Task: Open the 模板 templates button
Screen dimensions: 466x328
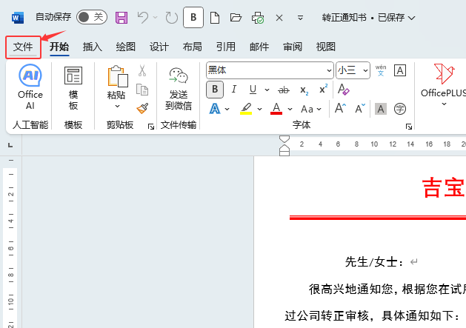Action: (x=73, y=88)
